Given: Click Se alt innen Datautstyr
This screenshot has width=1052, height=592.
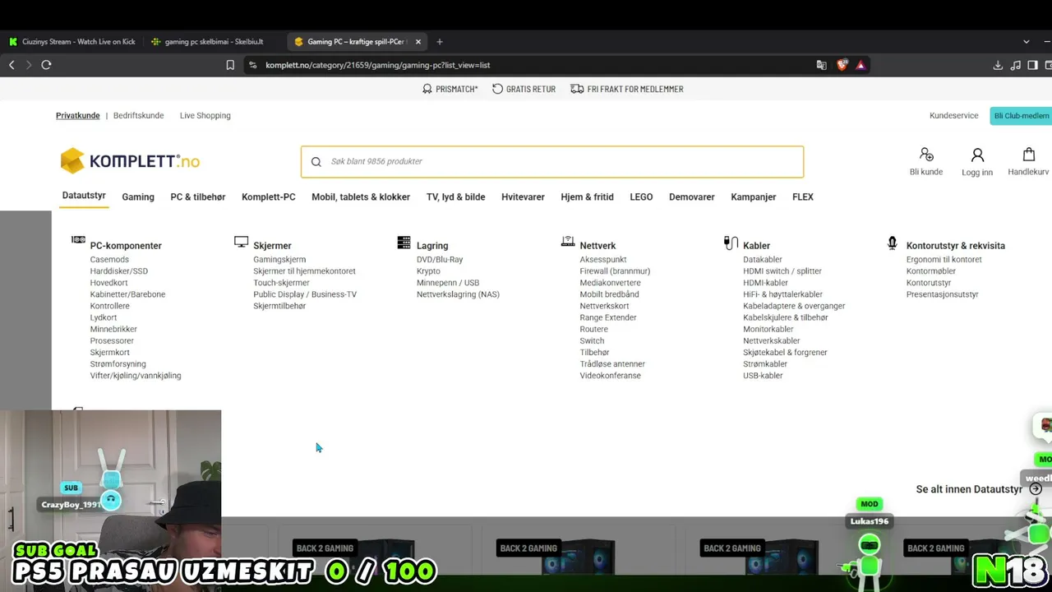Looking at the screenshot, I should coord(970,489).
